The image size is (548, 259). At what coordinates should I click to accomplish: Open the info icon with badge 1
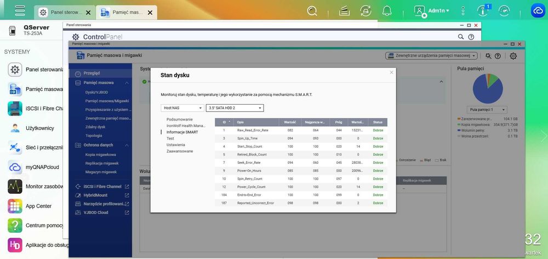tap(484, 10)
